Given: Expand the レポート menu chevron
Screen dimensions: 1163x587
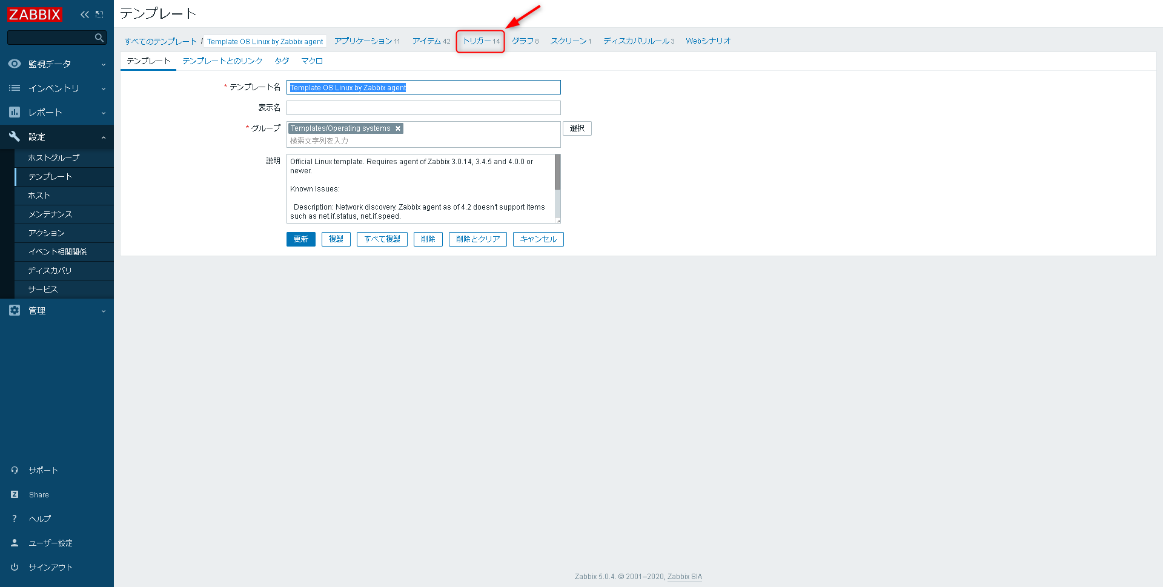Looking at the screenshot, I should [x=104, y=113].
